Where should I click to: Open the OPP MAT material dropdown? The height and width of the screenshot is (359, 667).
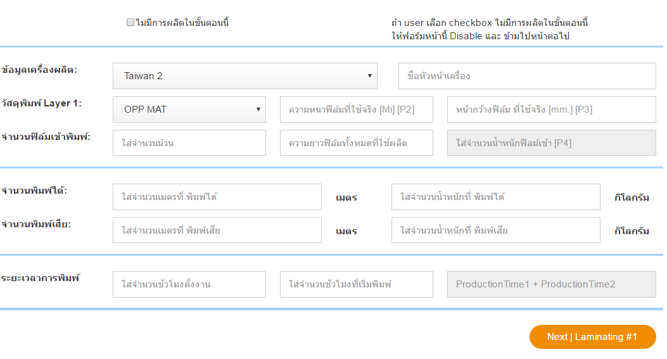(189, 110)
